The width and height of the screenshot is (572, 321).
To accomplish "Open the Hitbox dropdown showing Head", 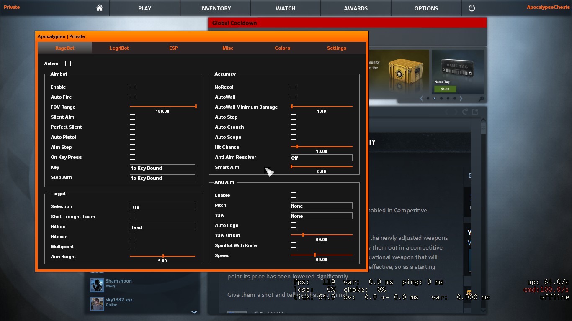I will click(162, 227).
